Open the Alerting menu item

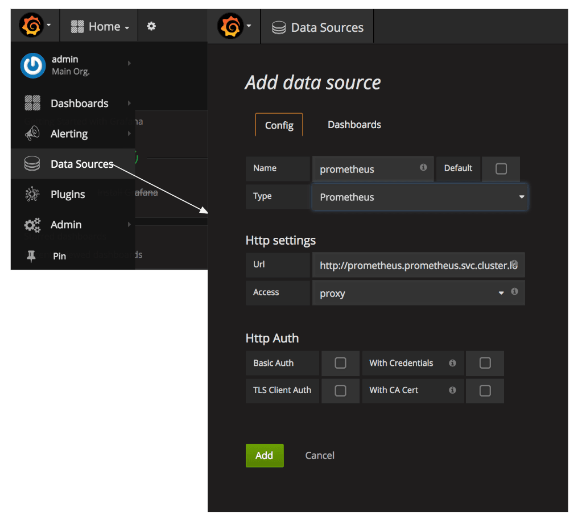(73, 133)
